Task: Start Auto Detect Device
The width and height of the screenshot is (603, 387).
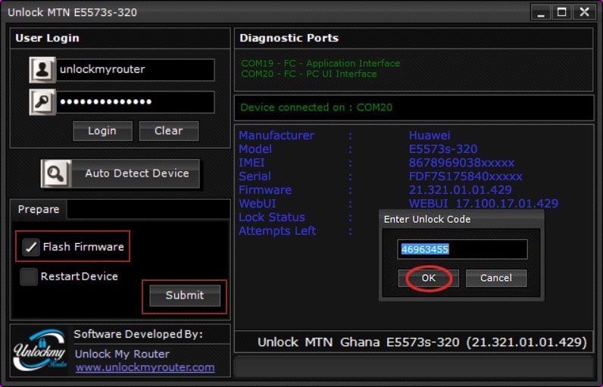Action: pos(120,173)
